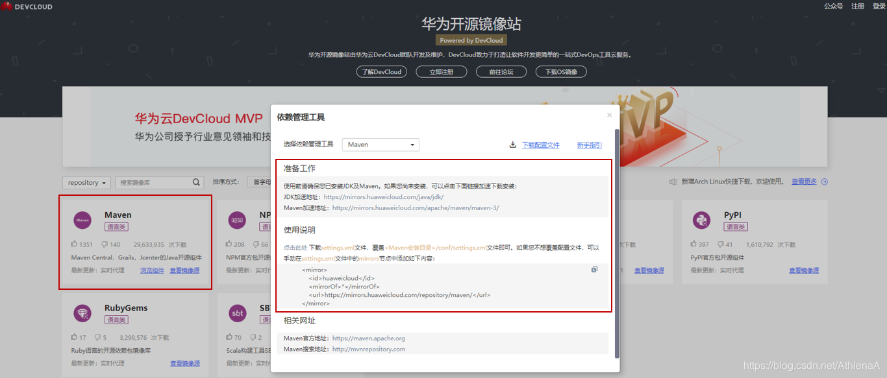Open the 新手指引 link

coord(590,145)
